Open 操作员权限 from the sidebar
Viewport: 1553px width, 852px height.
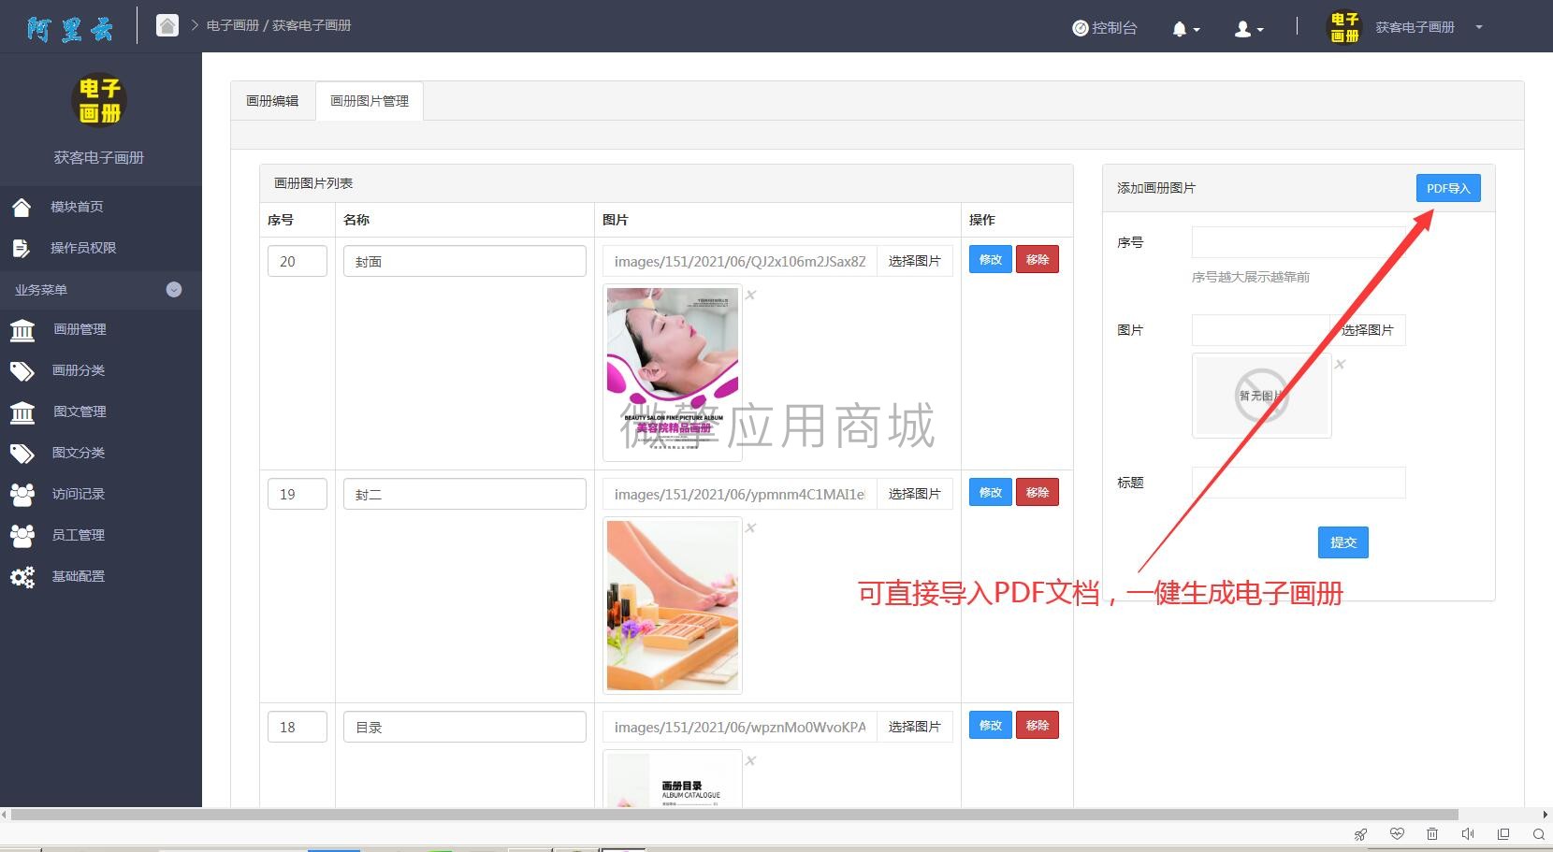point(83,248)
